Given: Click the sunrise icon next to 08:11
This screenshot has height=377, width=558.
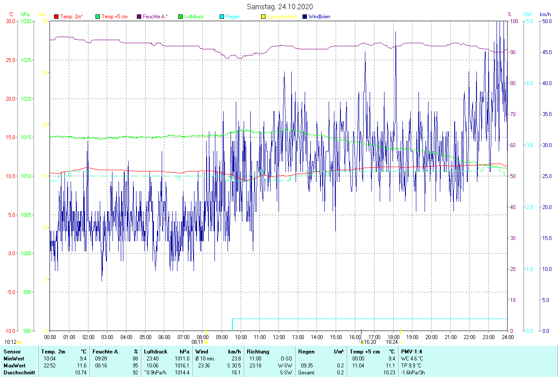Looking at the screenshot, I should (206, 343).
